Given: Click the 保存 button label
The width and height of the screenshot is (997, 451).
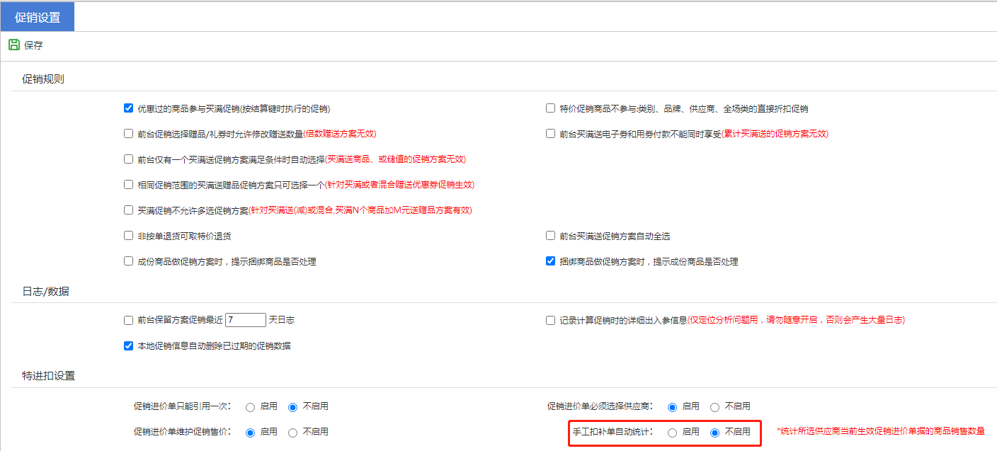Looking at the screenshot, I should pos(33,45).
